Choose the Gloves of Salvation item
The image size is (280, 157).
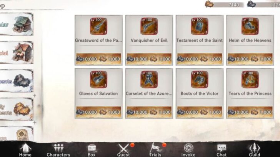click(x=98, y=93)
